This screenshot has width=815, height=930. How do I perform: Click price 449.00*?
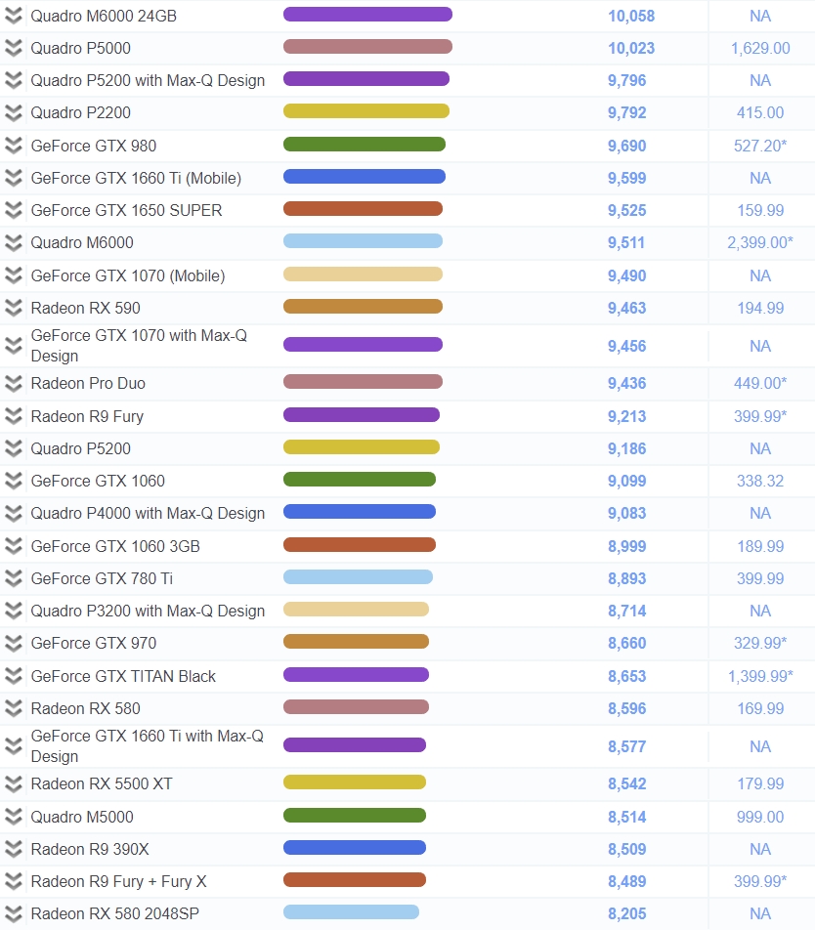point(760,383)
